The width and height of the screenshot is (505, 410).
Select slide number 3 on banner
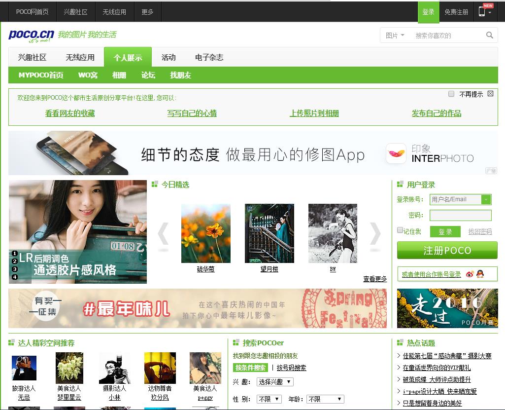coord(14,269)
